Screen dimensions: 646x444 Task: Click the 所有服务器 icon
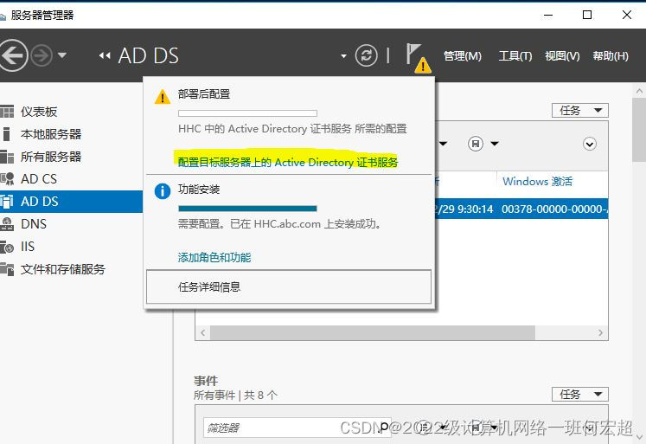tap(7, 157)
